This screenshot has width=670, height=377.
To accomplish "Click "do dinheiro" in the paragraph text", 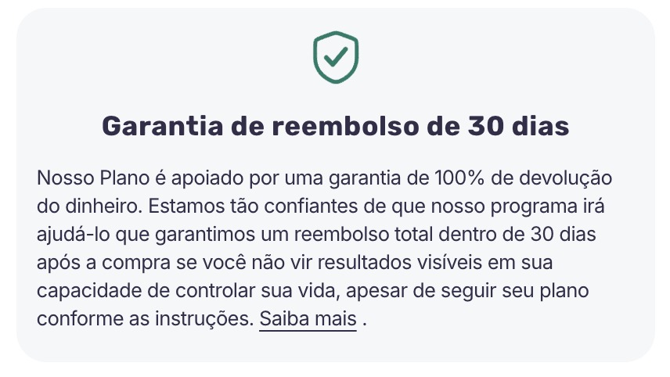I will [x=89, y=206].
